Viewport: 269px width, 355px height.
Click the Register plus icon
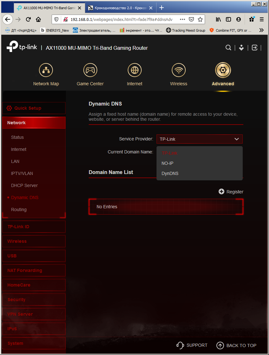click(x=221, y=191)
